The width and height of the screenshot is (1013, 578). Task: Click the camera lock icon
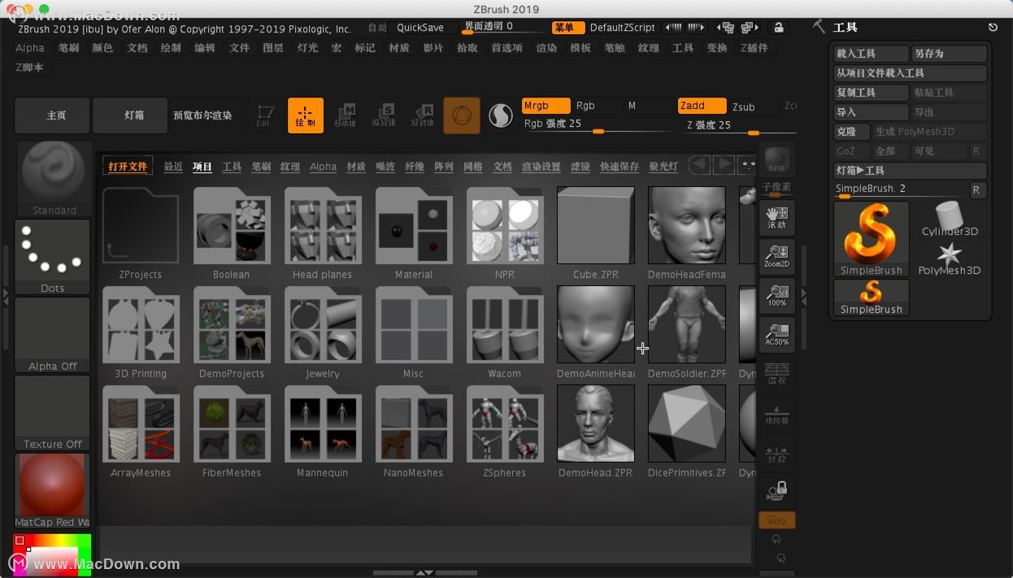tap(776, 490)
